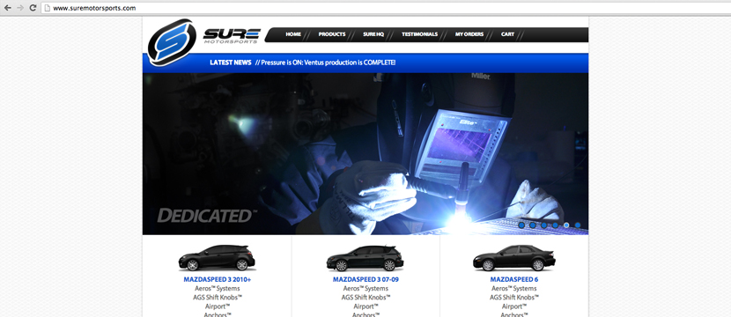Open AGS Shift Knobs under Mazdaspeed 3 2010+
Image resolution: width=731 pixels, height=317 pixels.
coord(218,298)
